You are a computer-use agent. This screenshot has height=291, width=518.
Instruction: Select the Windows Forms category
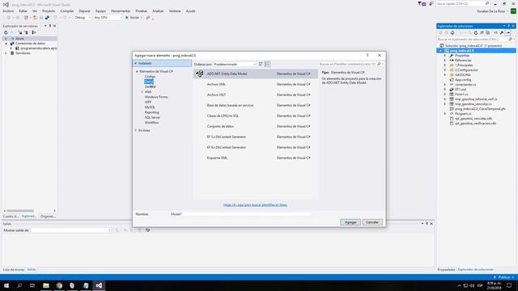tap(156, 97)
